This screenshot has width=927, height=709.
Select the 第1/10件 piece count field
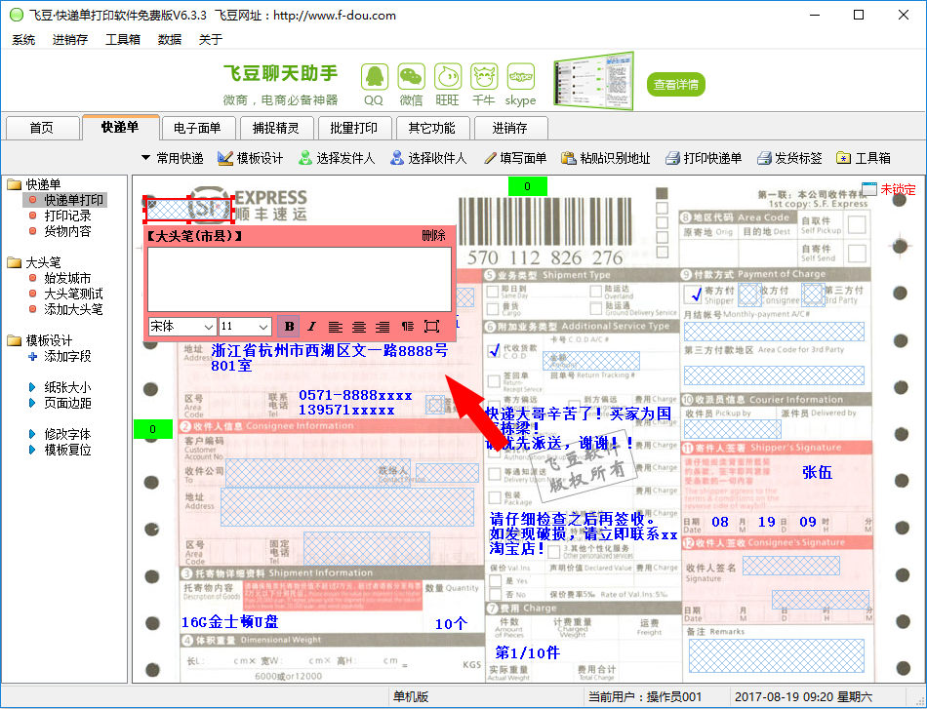click(x=527, y=652)
